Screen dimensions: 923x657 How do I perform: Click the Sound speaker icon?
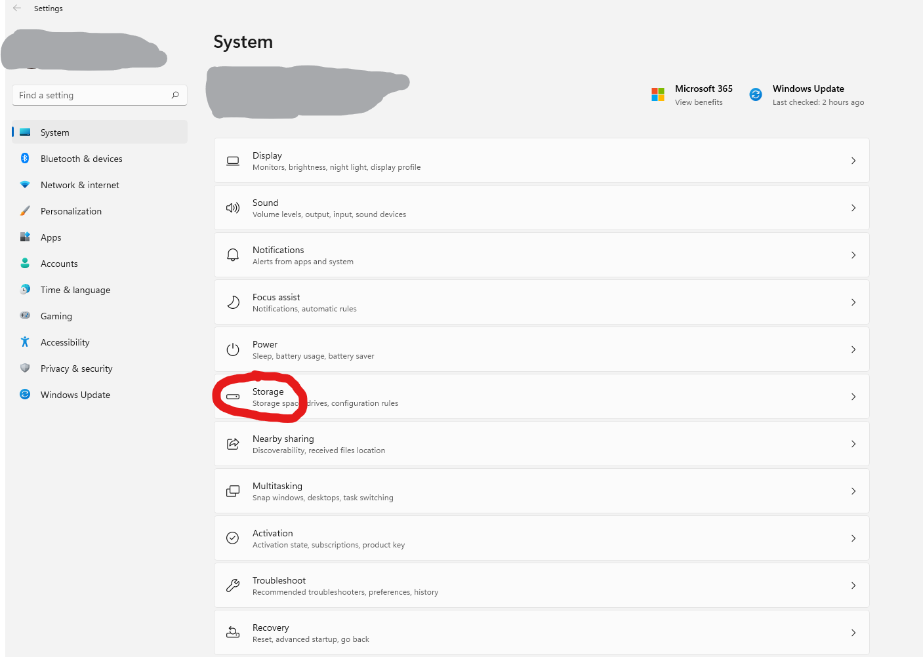(233, 207)
